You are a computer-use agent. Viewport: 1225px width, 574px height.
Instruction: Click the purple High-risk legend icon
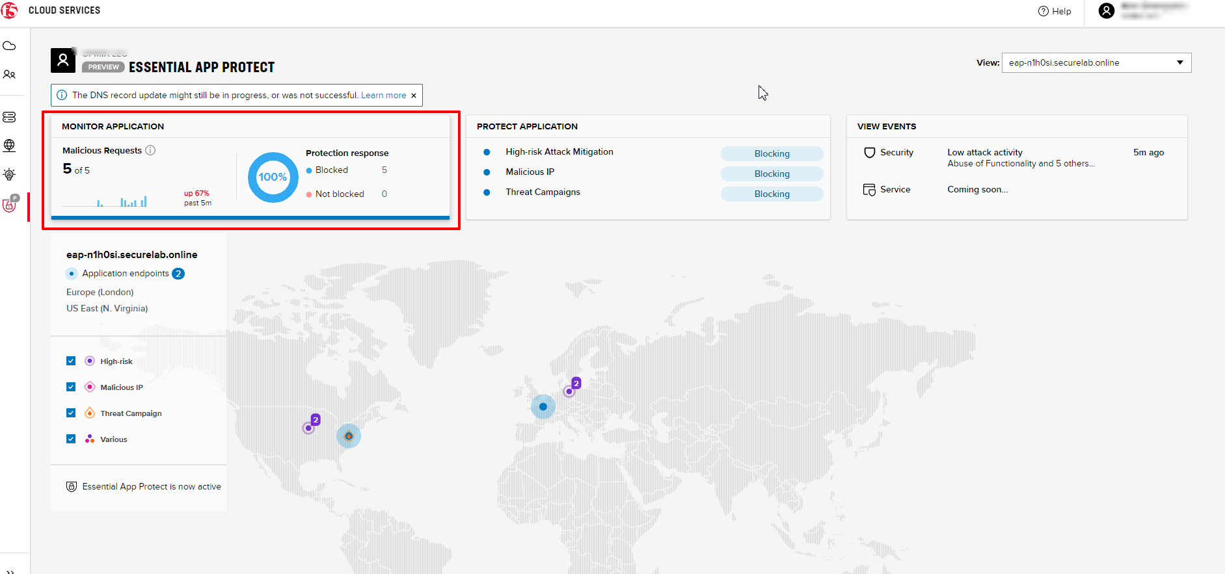90,361
